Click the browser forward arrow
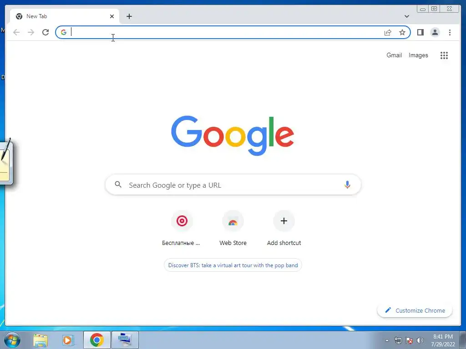This screenshot has width=466, height=349. click(31, 32)
